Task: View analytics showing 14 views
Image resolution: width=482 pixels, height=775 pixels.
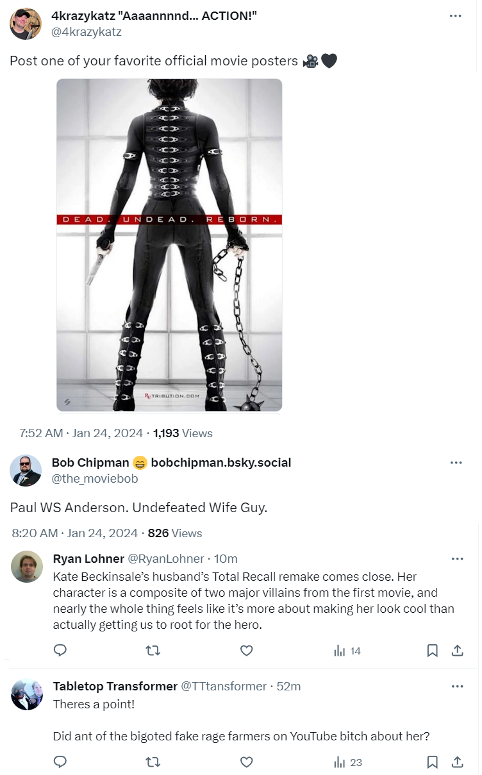Action: tap(347, 651)
